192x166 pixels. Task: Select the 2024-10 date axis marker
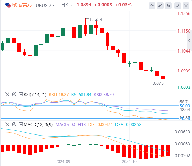click(129, 162)
